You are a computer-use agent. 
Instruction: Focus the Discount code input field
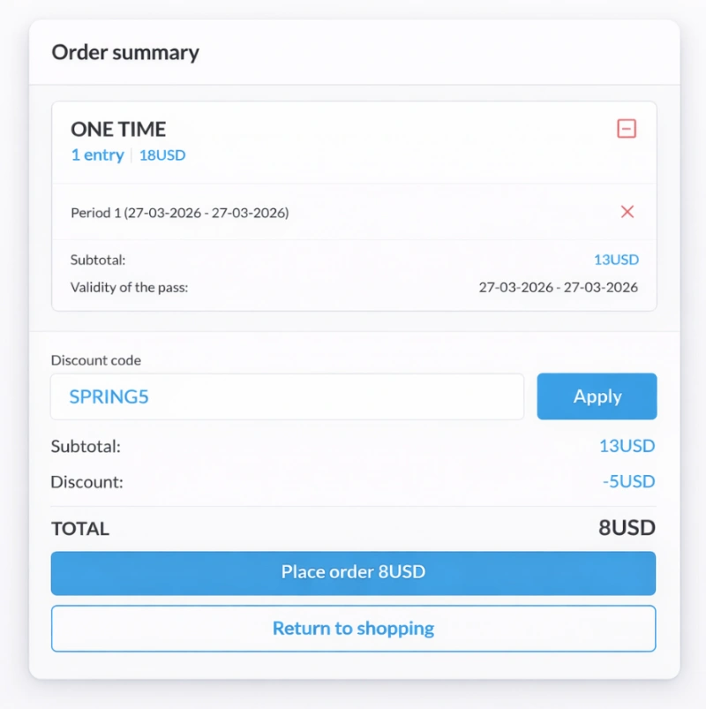(x=287, y=396)
